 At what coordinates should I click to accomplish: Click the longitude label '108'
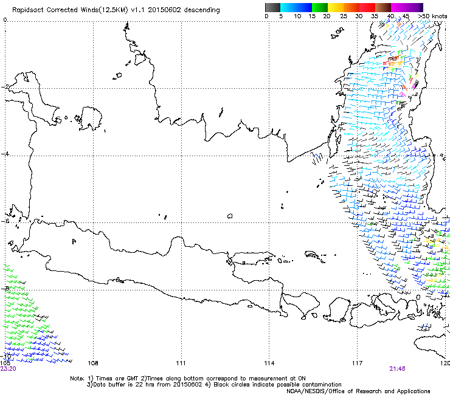coord(93,363)
